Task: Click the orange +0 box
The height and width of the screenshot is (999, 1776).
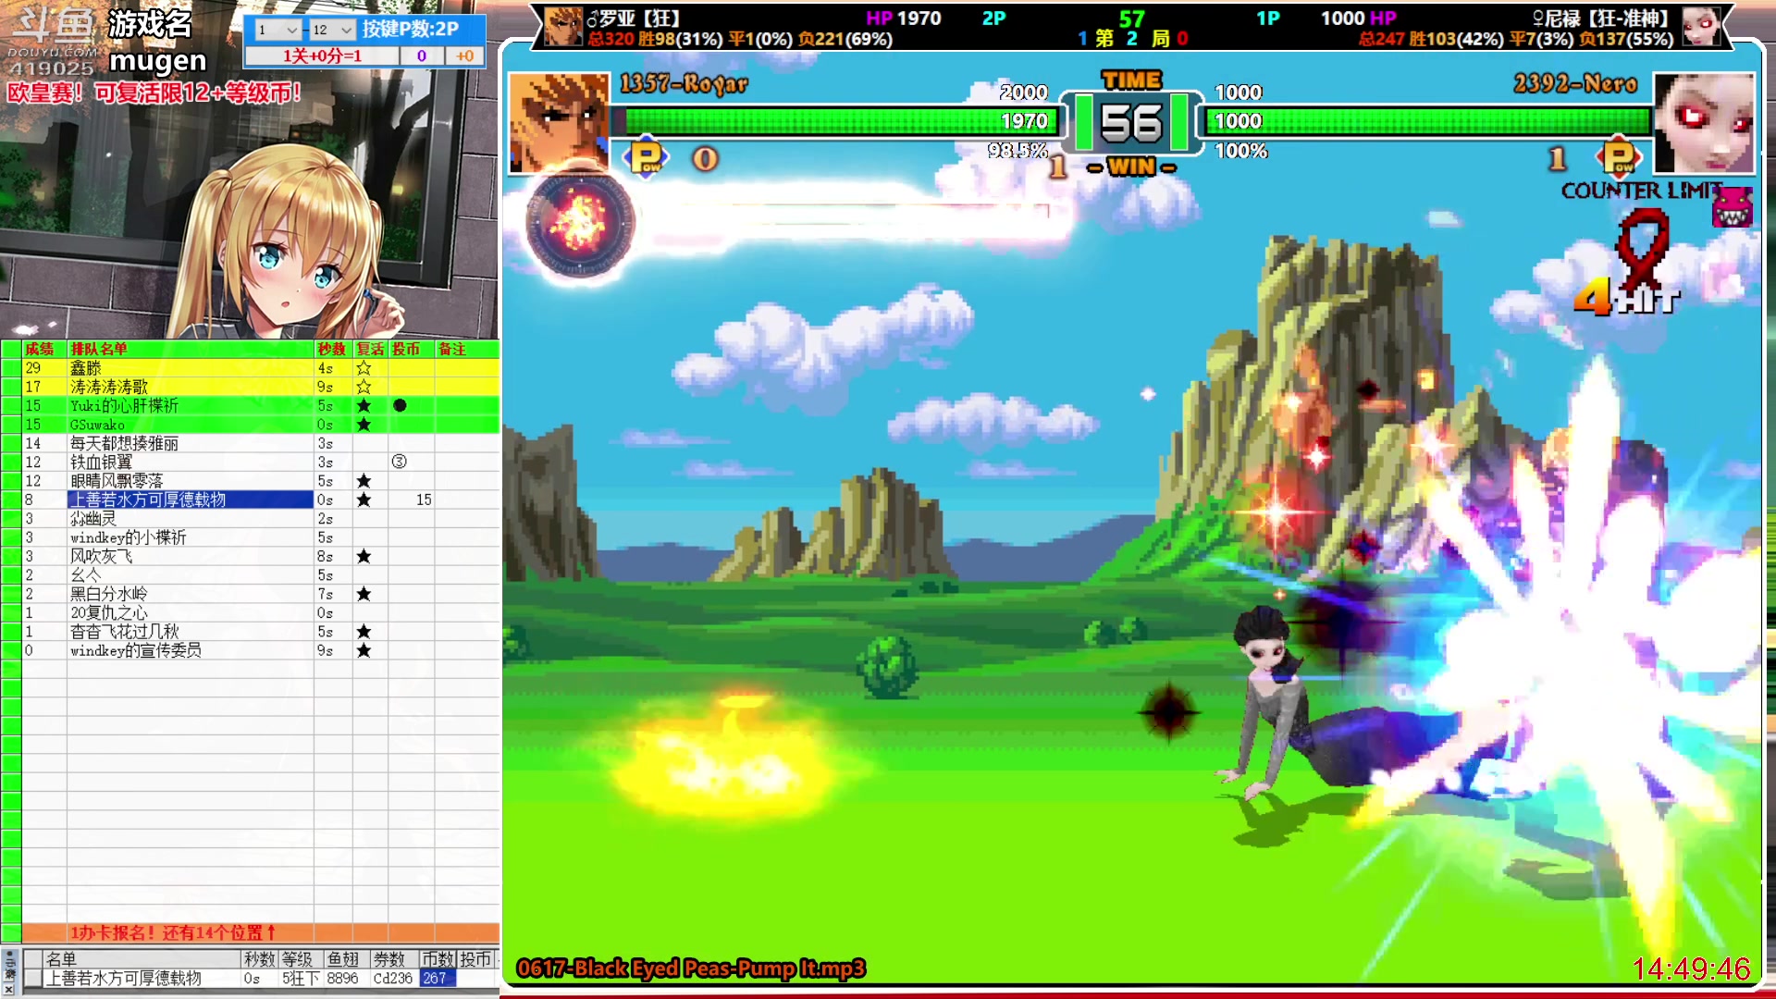Action: pos(464,55)
